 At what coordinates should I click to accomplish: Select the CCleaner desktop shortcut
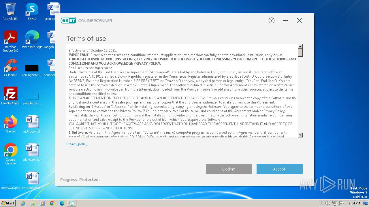[10, 68]
